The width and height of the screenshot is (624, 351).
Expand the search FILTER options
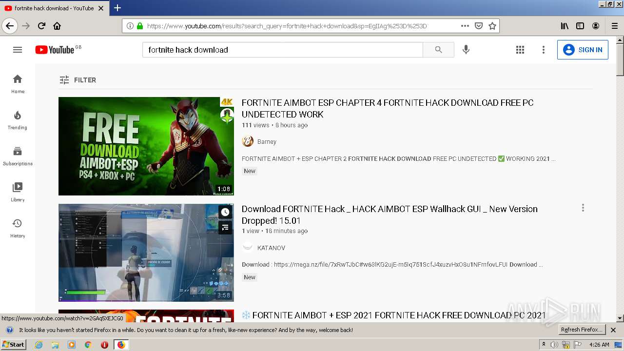click(x=78, y=80)
